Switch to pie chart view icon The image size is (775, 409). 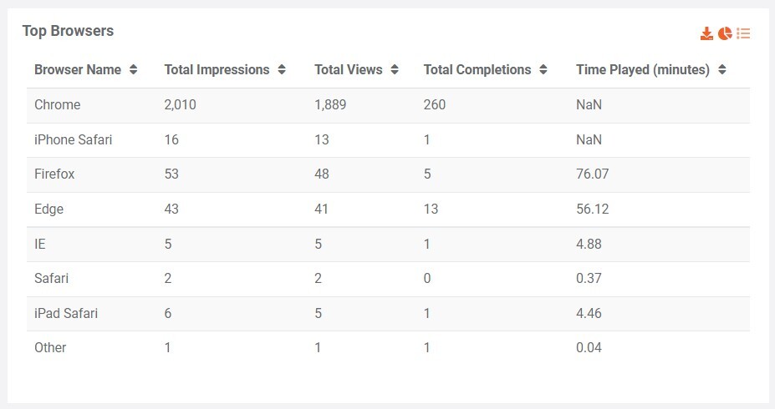725,33
